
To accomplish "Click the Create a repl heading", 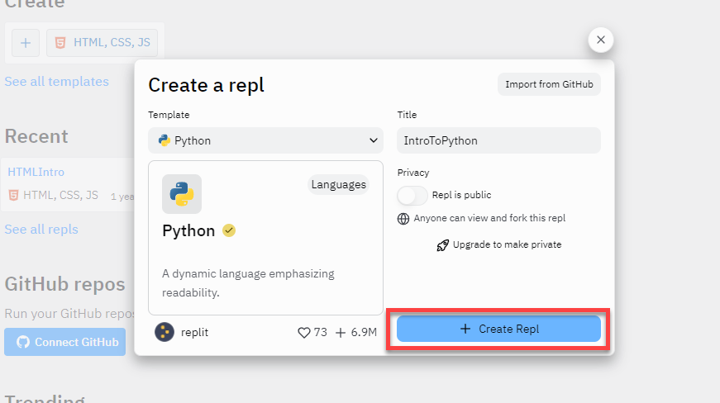I will (206, 85).
